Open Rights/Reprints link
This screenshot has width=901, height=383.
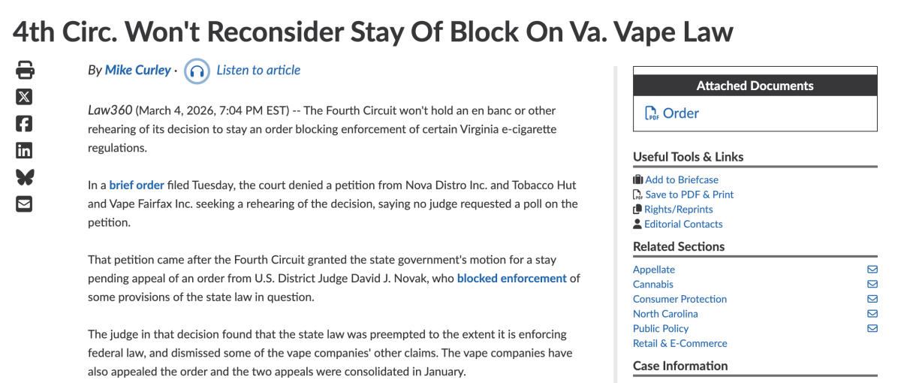coord(678,210)
